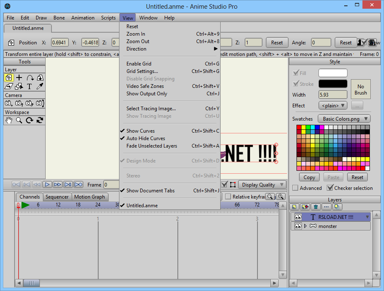384x291 pixels.
Task: Click the black Stroke color swatch
Action: pyautogui.click(x=333, y=84)
